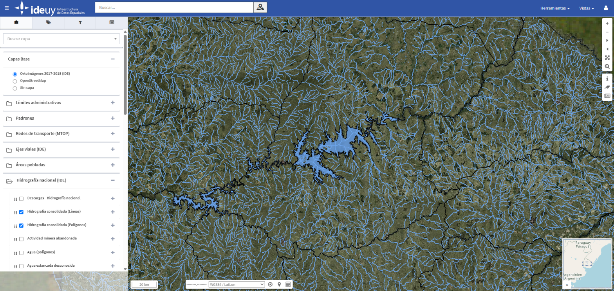Click the full extent arrows icon
This screenshot has width=614, height=291.
607,57
